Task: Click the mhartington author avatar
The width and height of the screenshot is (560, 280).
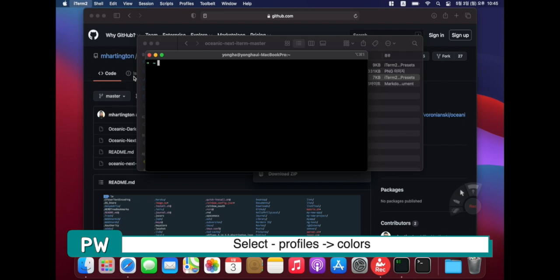Action: click(x=101, y=115)
